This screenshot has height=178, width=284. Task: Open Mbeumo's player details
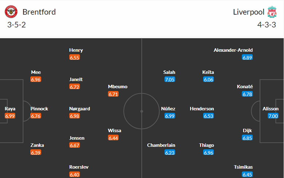point(118,87)
